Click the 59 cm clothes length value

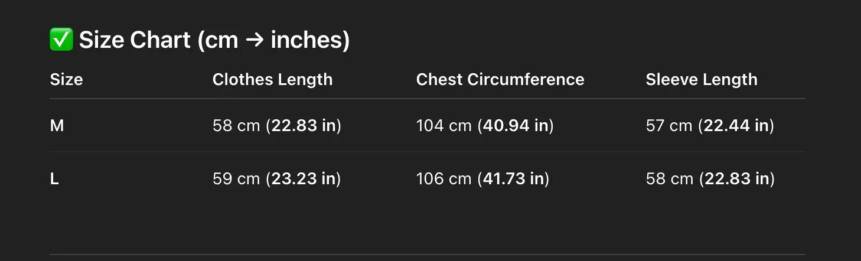tap(236, 179)
